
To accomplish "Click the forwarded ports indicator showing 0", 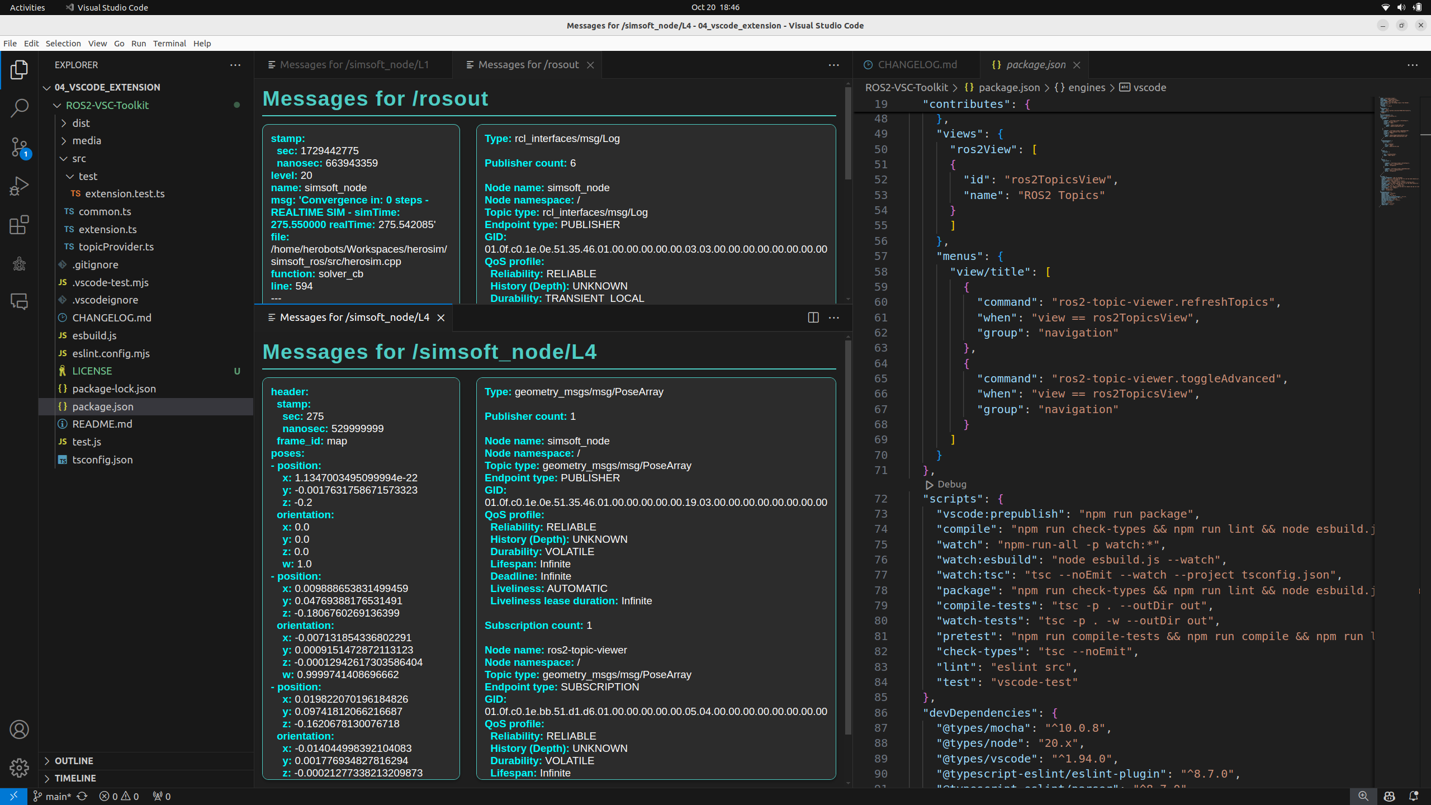I will click(162, 796).
